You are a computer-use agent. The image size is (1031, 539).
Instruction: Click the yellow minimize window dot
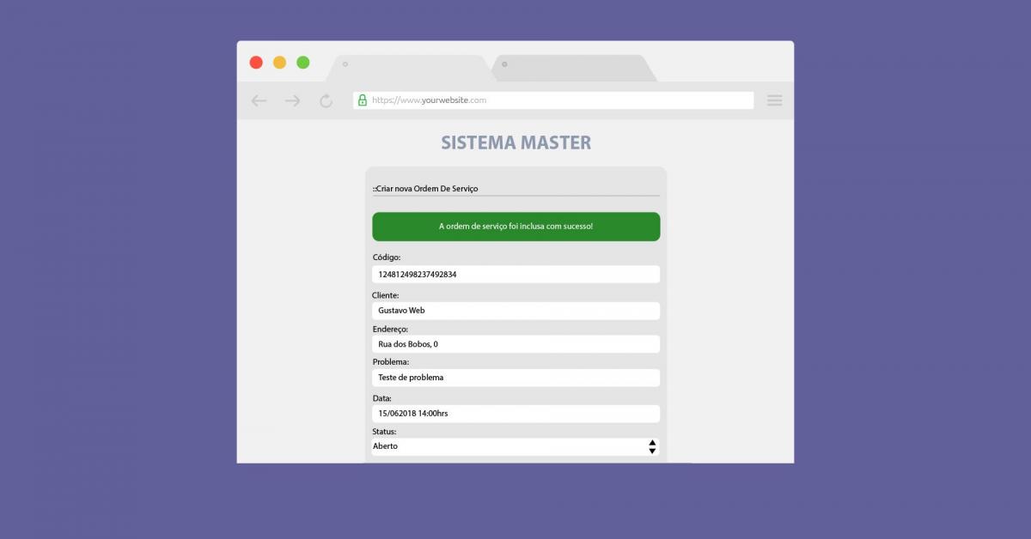(x=279, y=62)
